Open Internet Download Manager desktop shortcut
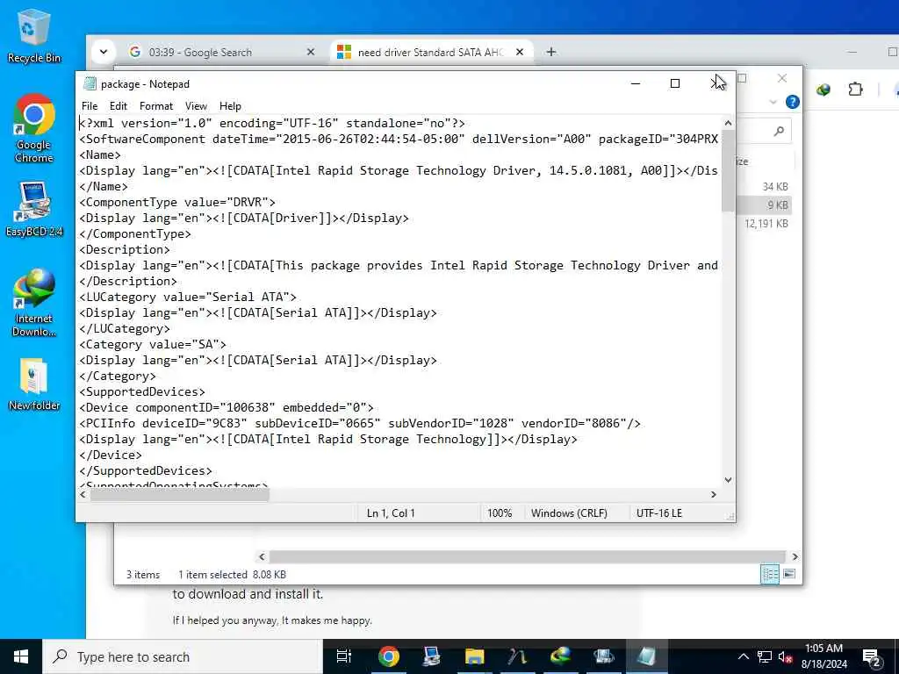This screenshot has height=674, width=899. pyautogui.click(x=34, y=302)
